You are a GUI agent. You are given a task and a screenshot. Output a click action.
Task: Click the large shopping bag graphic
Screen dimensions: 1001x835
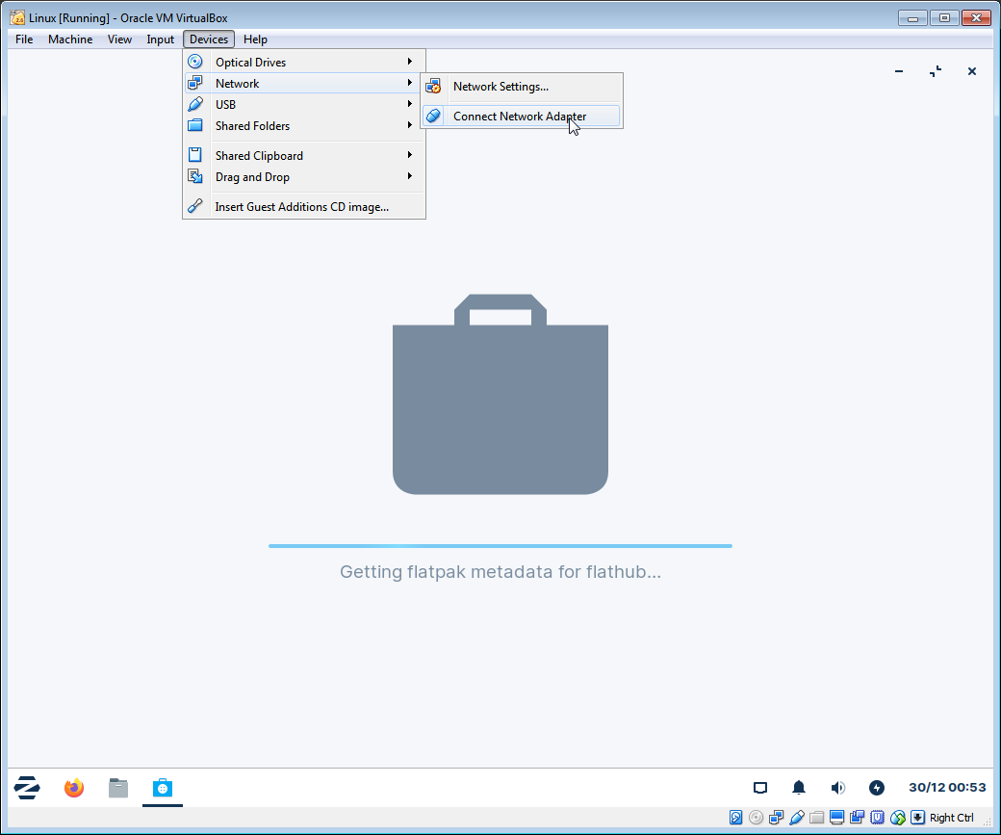tap(500, 394)
